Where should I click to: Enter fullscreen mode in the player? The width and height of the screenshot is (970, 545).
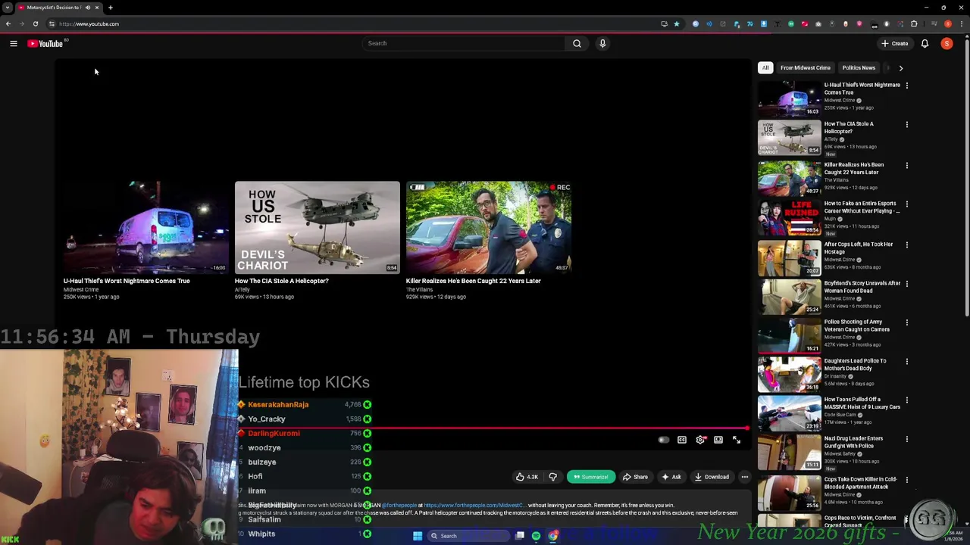(737, 440)
